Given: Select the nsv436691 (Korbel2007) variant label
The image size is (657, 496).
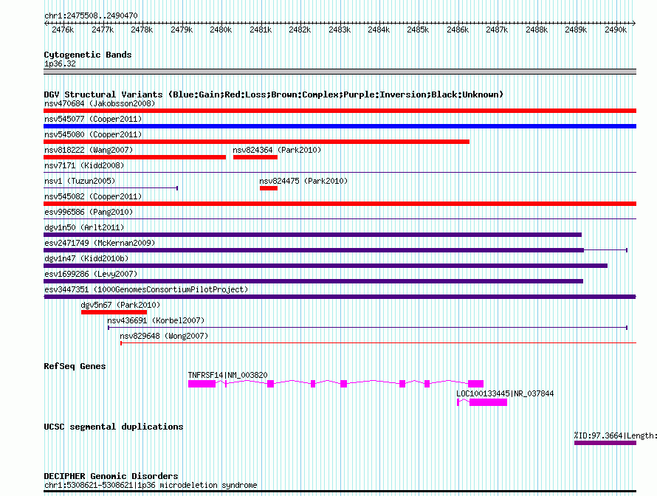Looking at the screenshot, I should pos(156,320).
